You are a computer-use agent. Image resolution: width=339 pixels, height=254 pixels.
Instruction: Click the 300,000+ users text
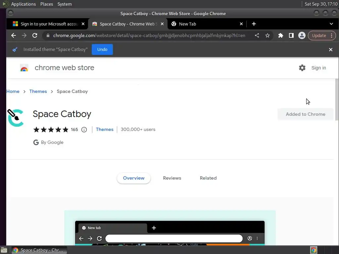coord(138,129)
